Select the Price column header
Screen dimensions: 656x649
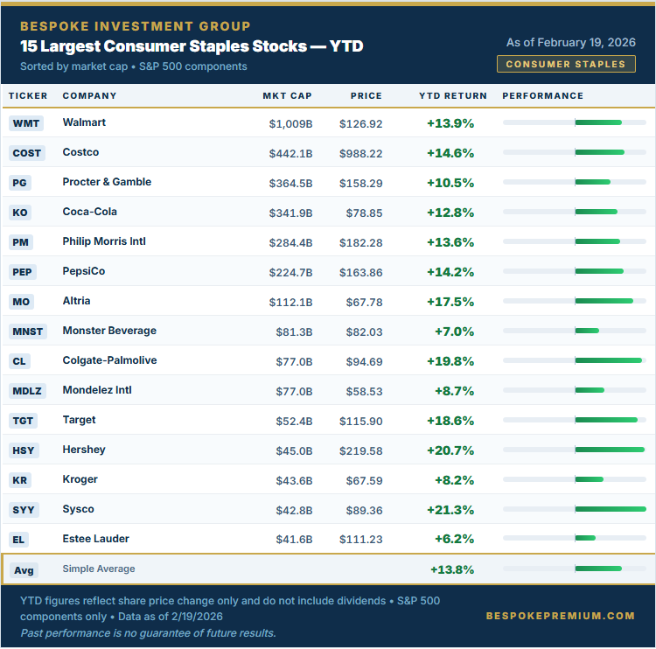point(366,96)
